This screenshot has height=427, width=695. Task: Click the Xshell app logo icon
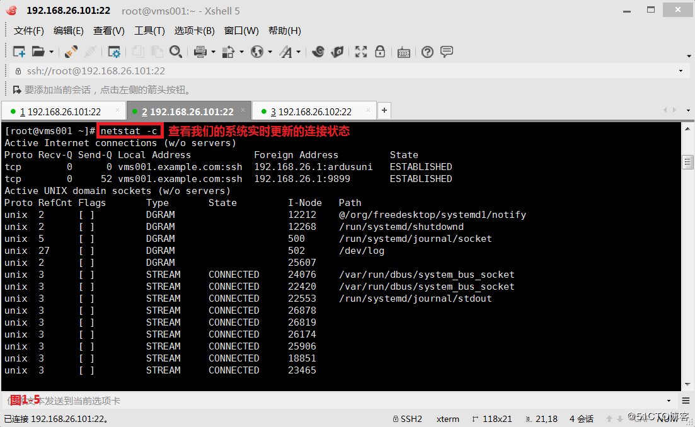[x=12, y=10]
